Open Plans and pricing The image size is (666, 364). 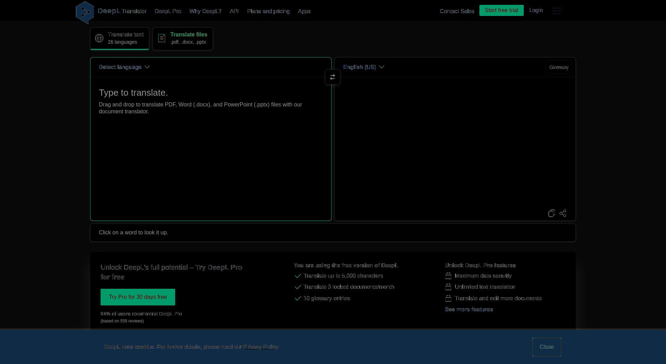(x=268, y=11)
